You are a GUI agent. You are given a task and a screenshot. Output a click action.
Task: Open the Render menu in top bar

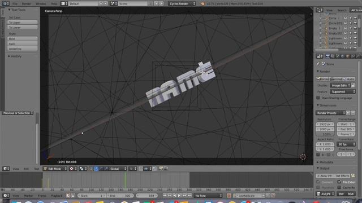point(27,4)
